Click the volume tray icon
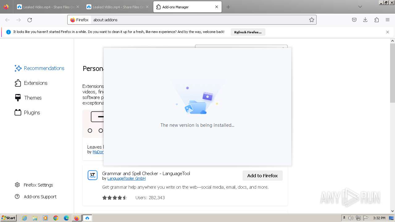The height and width of the screenshot is (222, 395). tap(351, 218)
